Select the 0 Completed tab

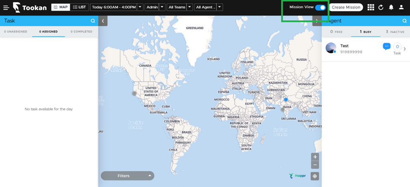click(x=81, y=32)
